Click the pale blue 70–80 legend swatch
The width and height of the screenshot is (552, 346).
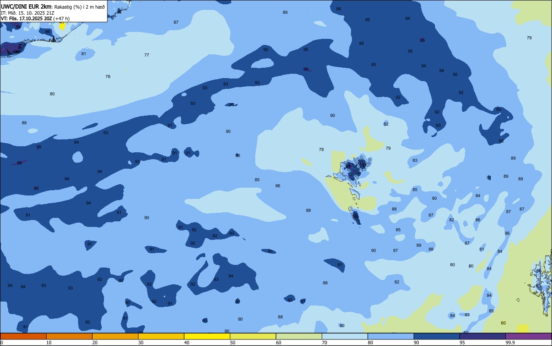tap(345, 336)
